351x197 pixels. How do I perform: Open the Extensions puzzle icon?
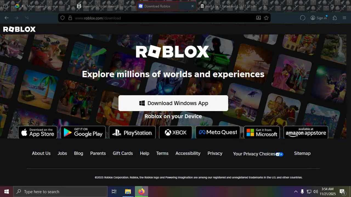click(x=335, y=18)
